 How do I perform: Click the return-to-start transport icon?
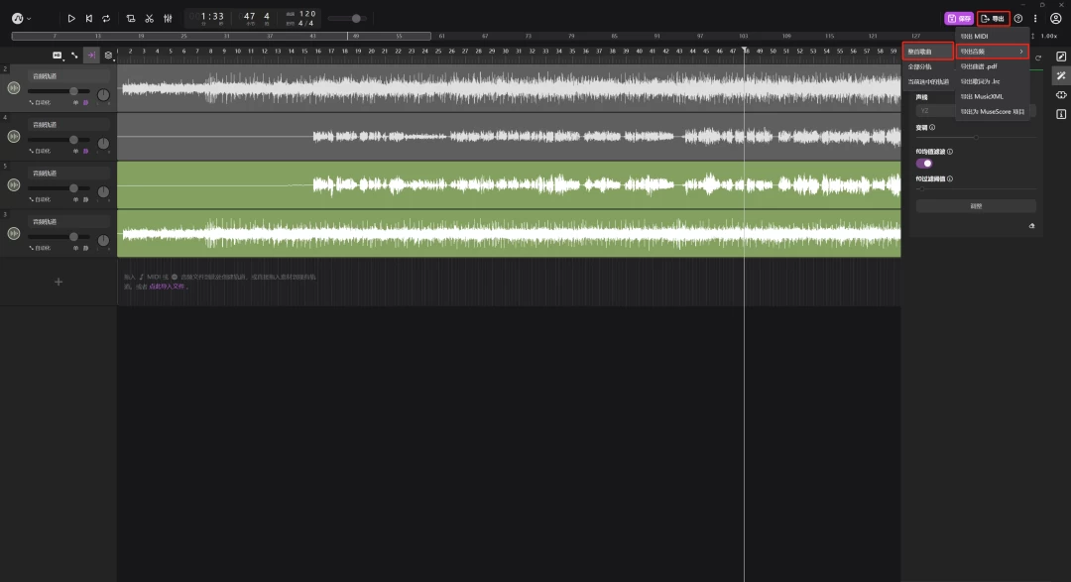tap(89, 19)
